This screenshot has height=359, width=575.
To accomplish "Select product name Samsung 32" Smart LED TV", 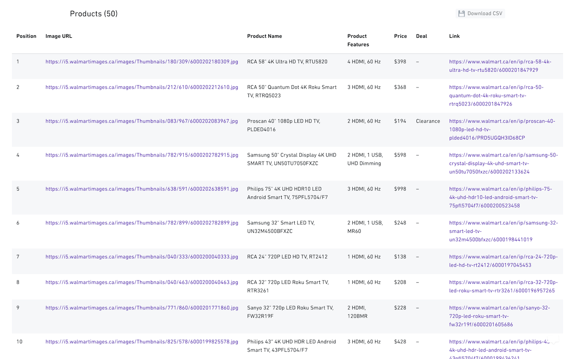I will (x=281, y=227).
